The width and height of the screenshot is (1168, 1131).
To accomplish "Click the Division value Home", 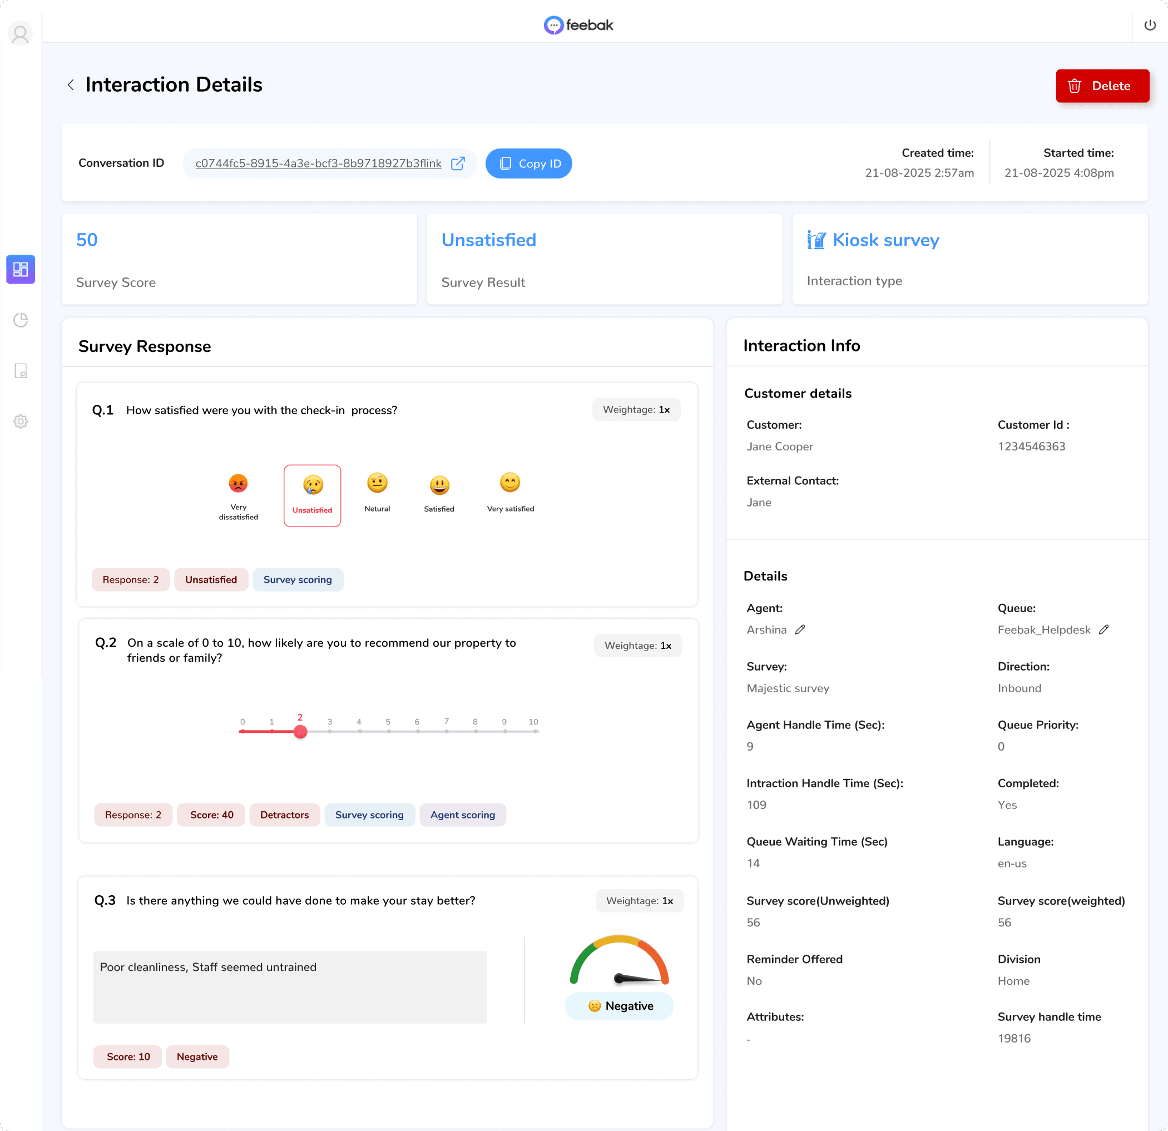I will 1013,980.
